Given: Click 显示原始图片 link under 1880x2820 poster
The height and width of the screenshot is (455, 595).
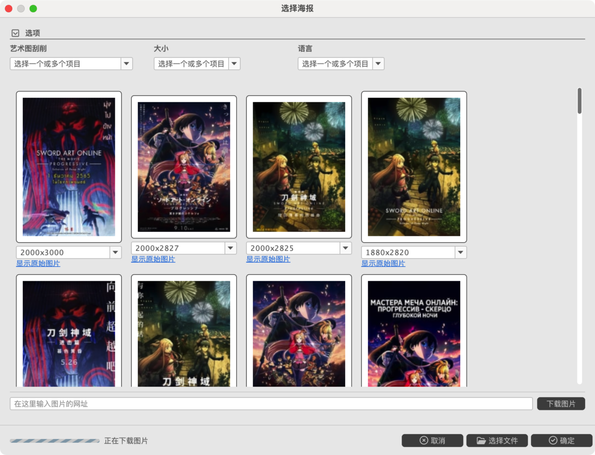Looking at the screenshot, I should [x=383, y=264].
